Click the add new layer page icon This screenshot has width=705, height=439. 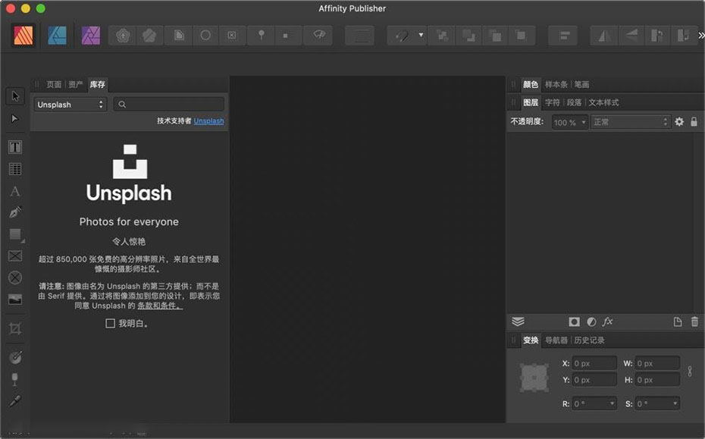coord(678,321)
